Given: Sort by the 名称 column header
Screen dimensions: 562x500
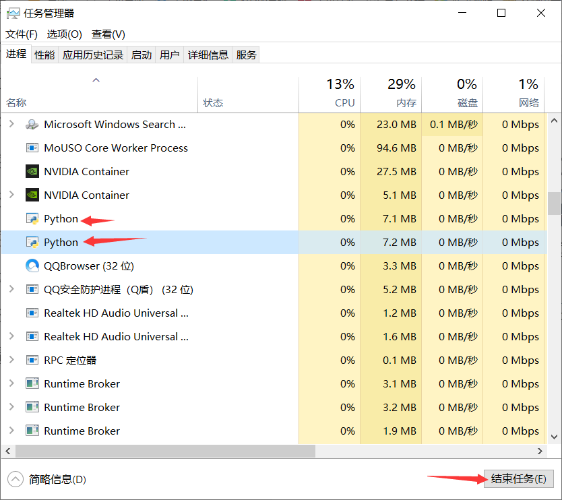Looking at the screenshot, I should (x=99, y=95).
